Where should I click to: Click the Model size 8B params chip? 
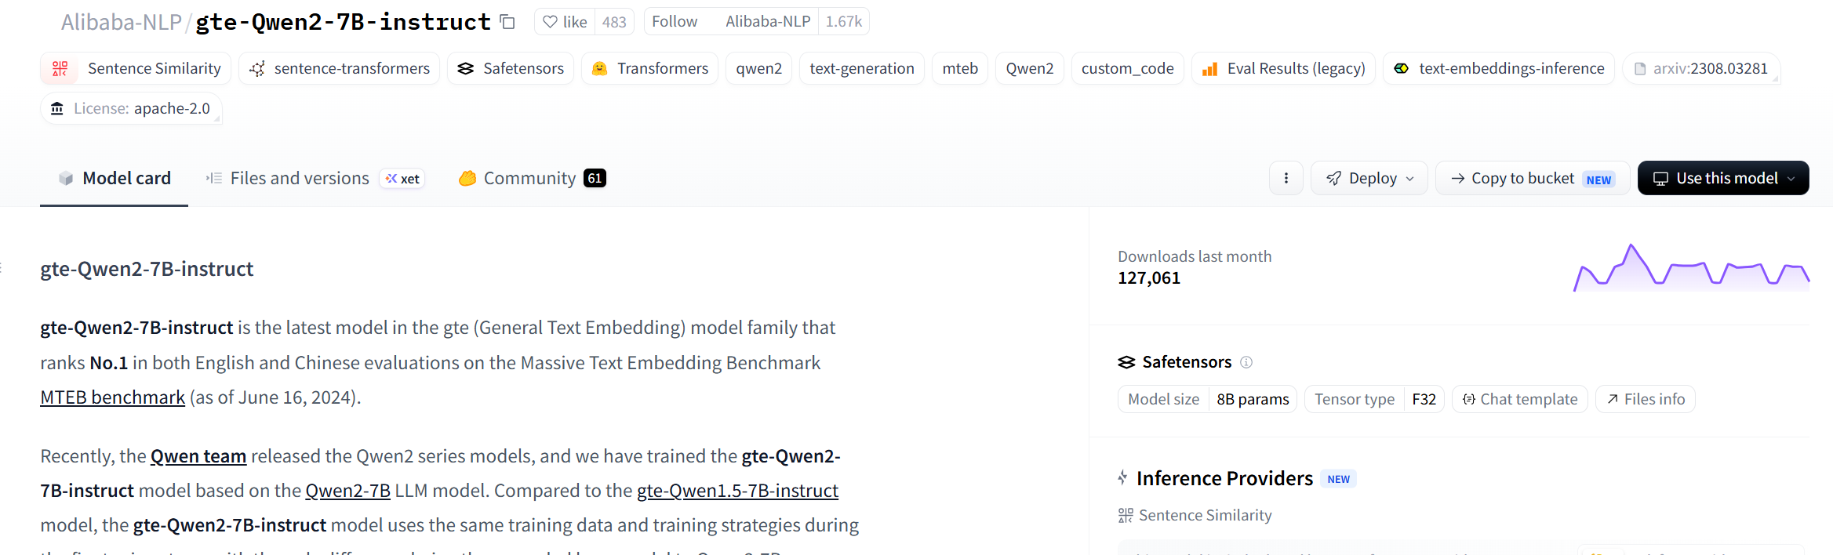1207,399
